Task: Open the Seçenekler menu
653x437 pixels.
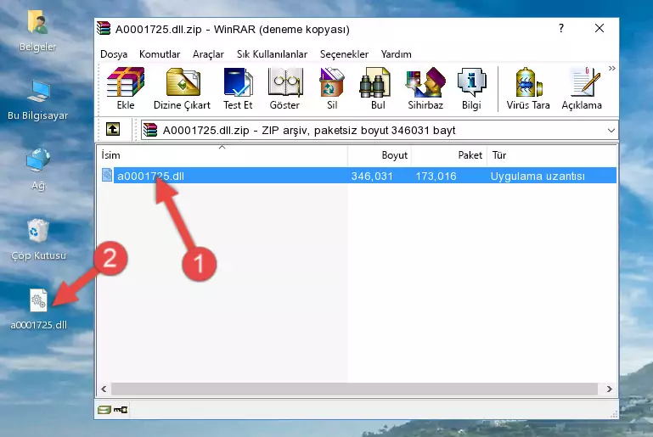Action: 344,54
